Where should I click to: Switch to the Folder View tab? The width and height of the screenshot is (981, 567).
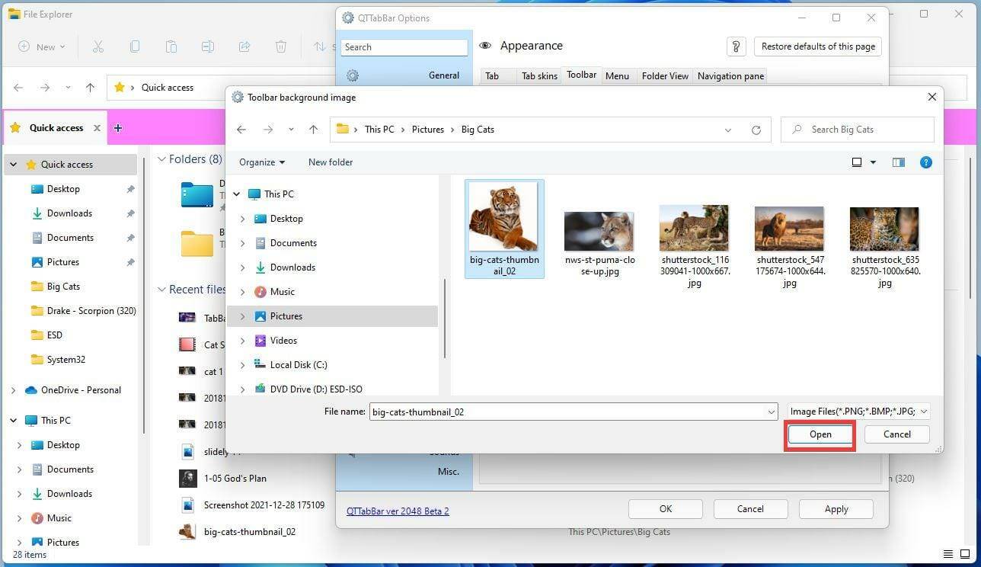pos(664,75)
